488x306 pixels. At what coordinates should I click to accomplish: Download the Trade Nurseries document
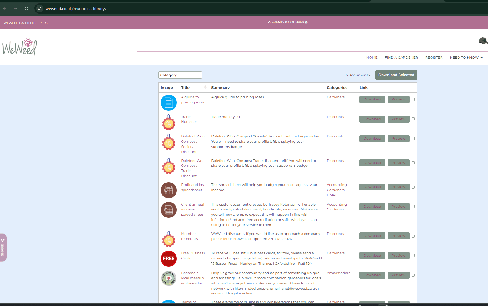pyautogui.click(x=372, y=119)
